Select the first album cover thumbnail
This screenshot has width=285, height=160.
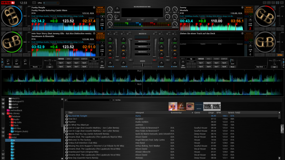(173, 106)
